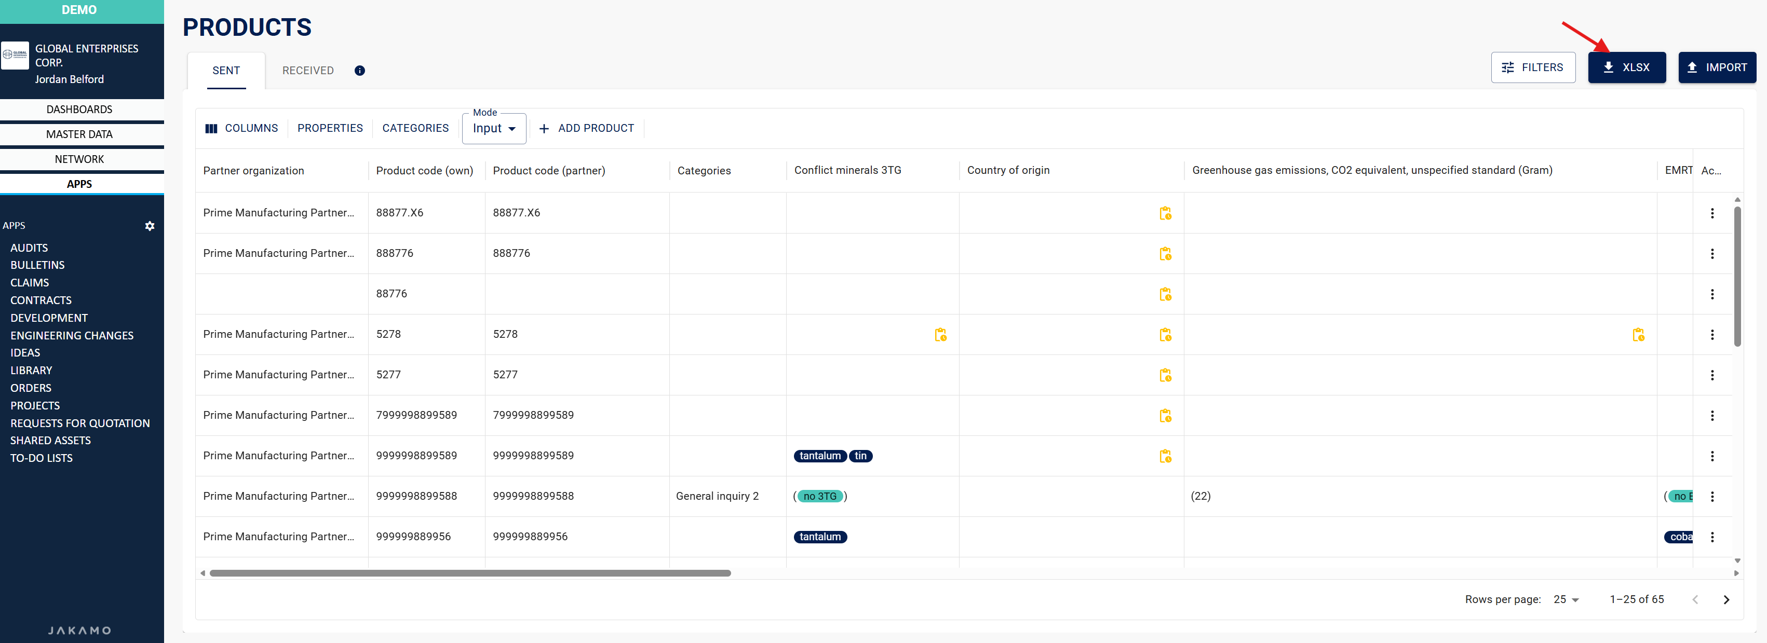Go to next page of products
Screen dimensions: 1767x643
click(1726, 599)
